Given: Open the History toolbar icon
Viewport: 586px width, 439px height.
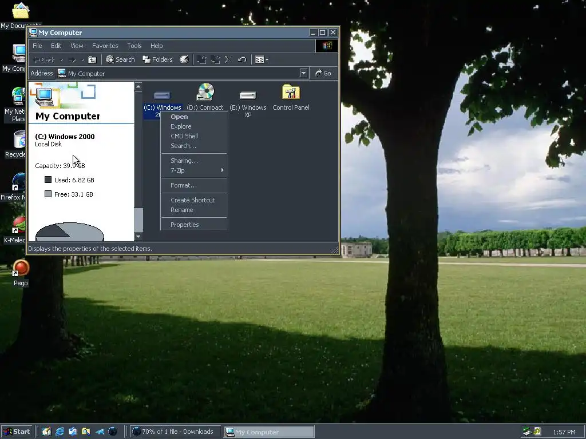Looking at the screenshot, I should 184,59.
